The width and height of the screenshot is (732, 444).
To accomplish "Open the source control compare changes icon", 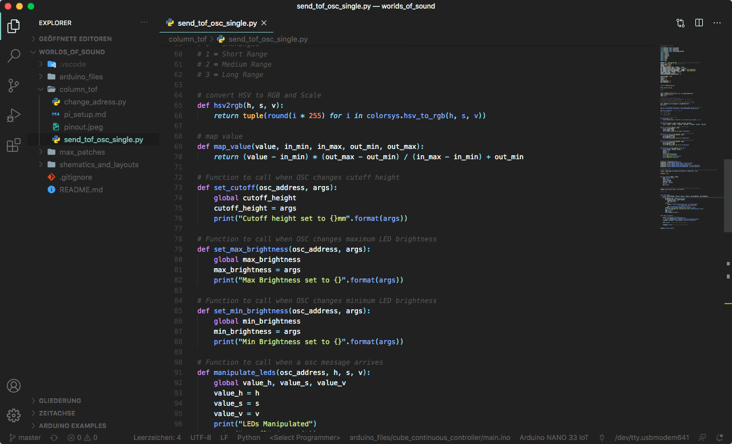I will (681, 23).
